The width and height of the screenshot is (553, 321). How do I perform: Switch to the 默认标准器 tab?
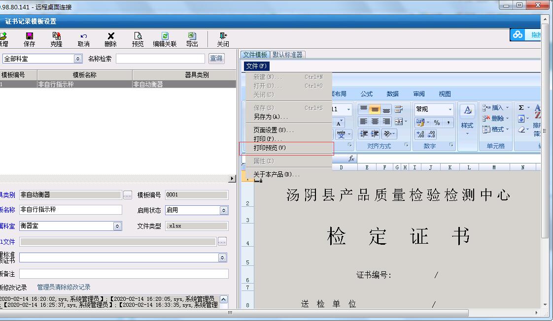[287, 55]
